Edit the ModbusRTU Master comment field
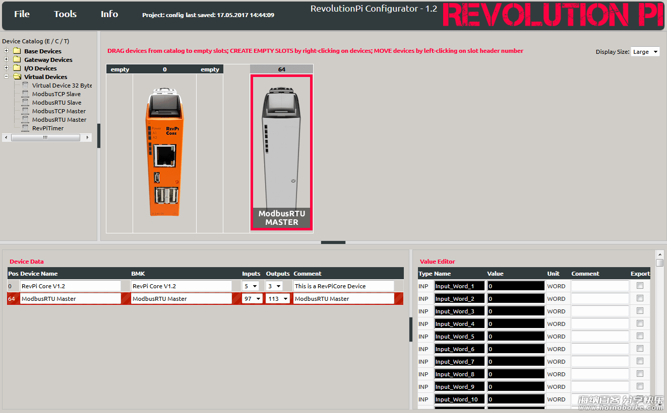 pos(344,298)
